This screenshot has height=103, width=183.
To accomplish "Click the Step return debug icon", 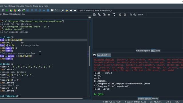I will coord(40,10).
